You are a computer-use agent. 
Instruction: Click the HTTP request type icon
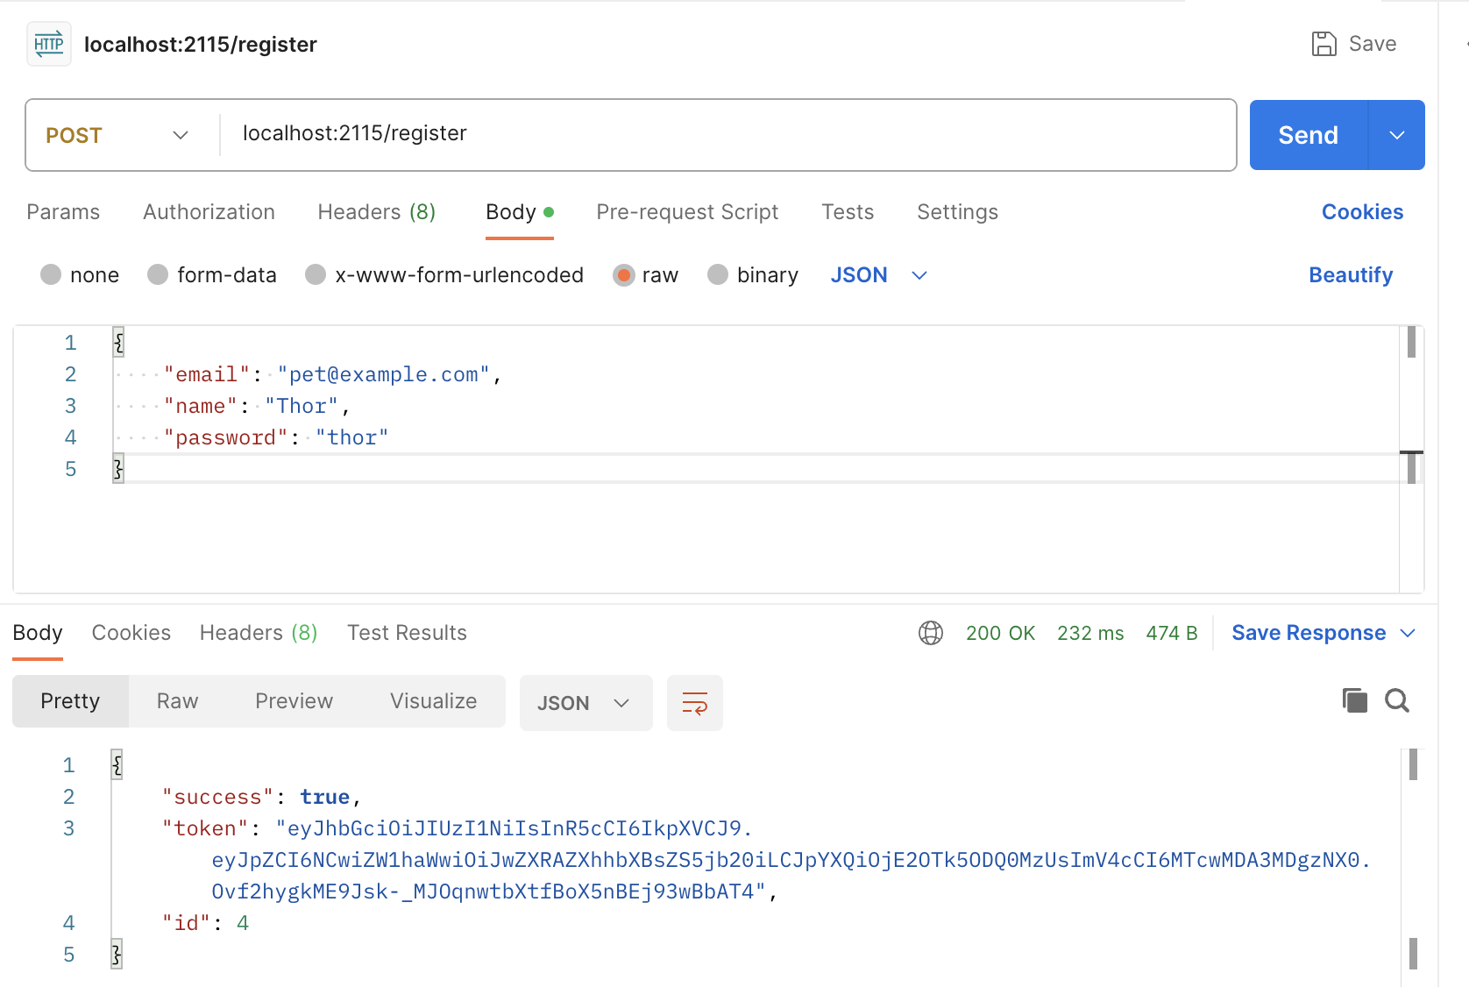(x=48, y=44)
